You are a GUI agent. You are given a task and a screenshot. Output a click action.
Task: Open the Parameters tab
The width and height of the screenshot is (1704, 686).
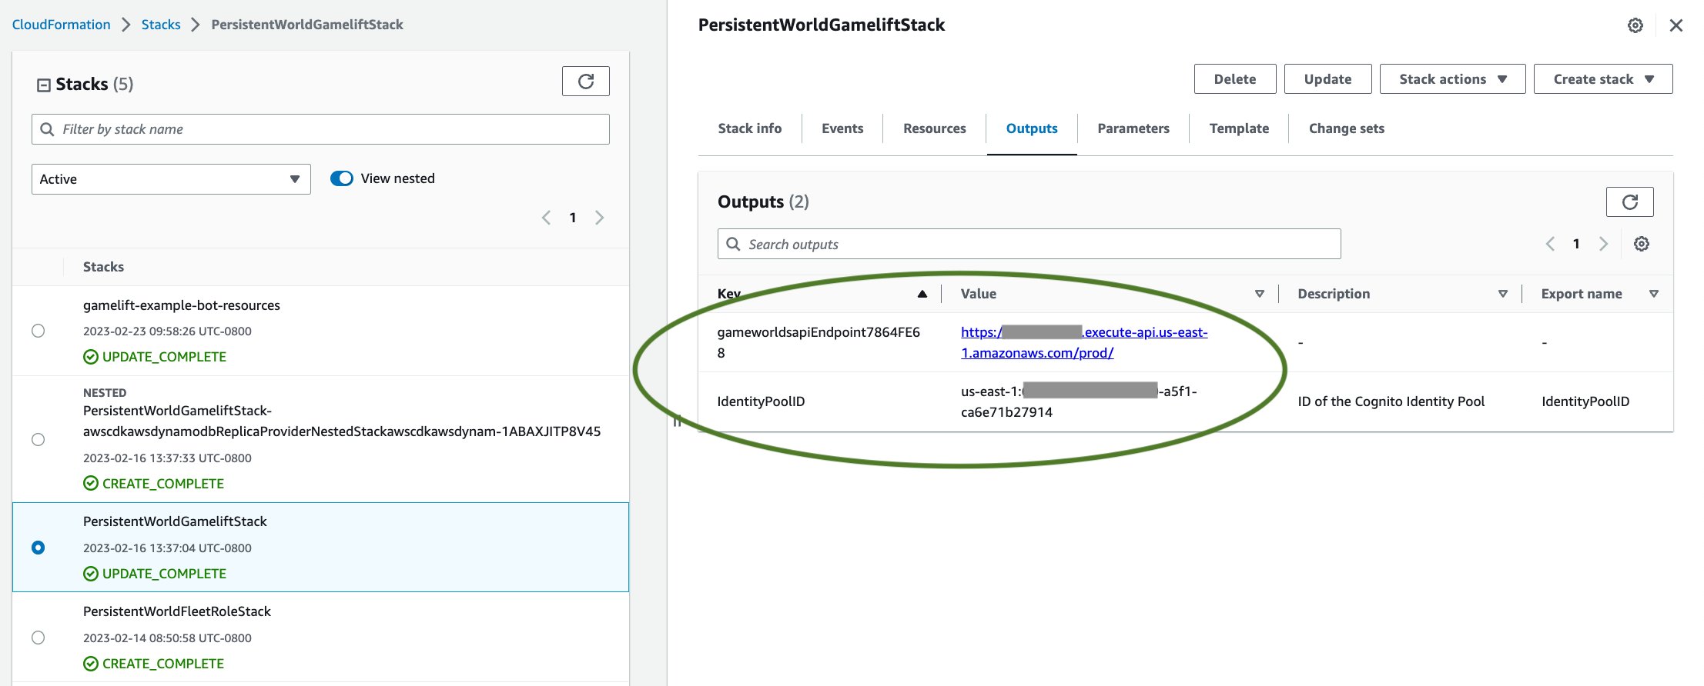tap(1133, 128)
